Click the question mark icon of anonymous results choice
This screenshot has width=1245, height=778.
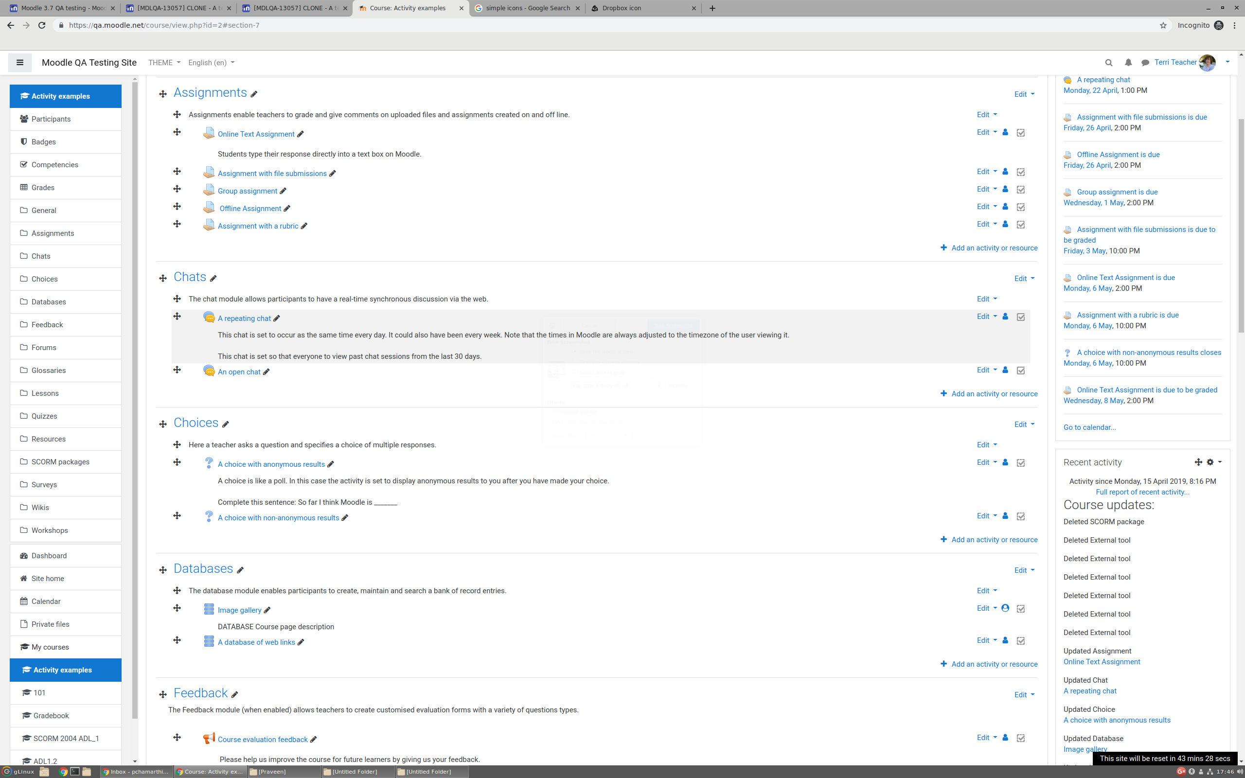click(x=209, y=463)
